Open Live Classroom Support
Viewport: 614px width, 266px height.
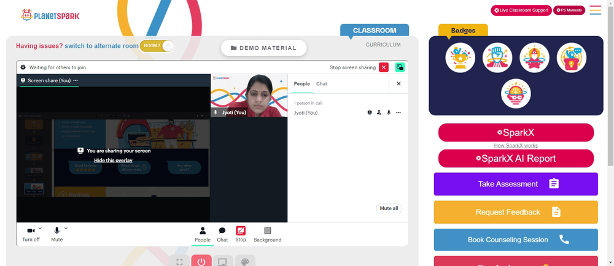521,10
